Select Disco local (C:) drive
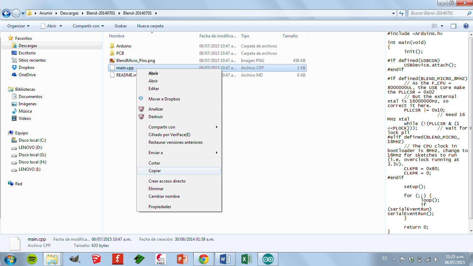The height and width of the screenshot is (266, 473). coord(32,140)
